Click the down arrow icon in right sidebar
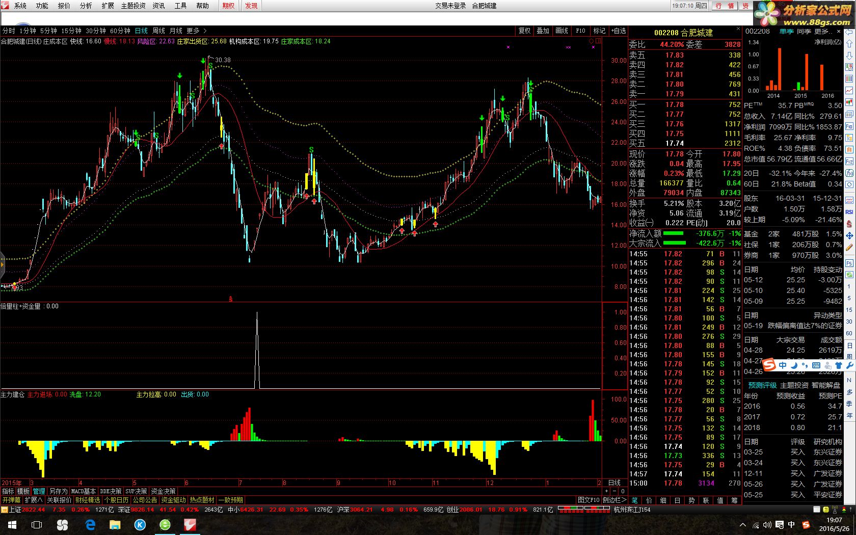856x535 pixels. point(849,56)
